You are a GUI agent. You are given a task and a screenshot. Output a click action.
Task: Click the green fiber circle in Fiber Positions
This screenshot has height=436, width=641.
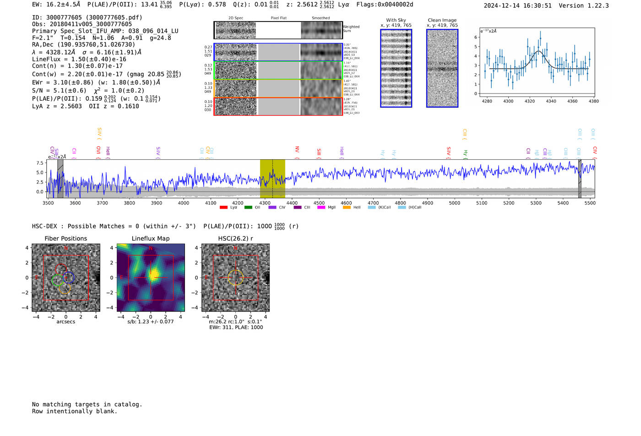pos(58,281)
